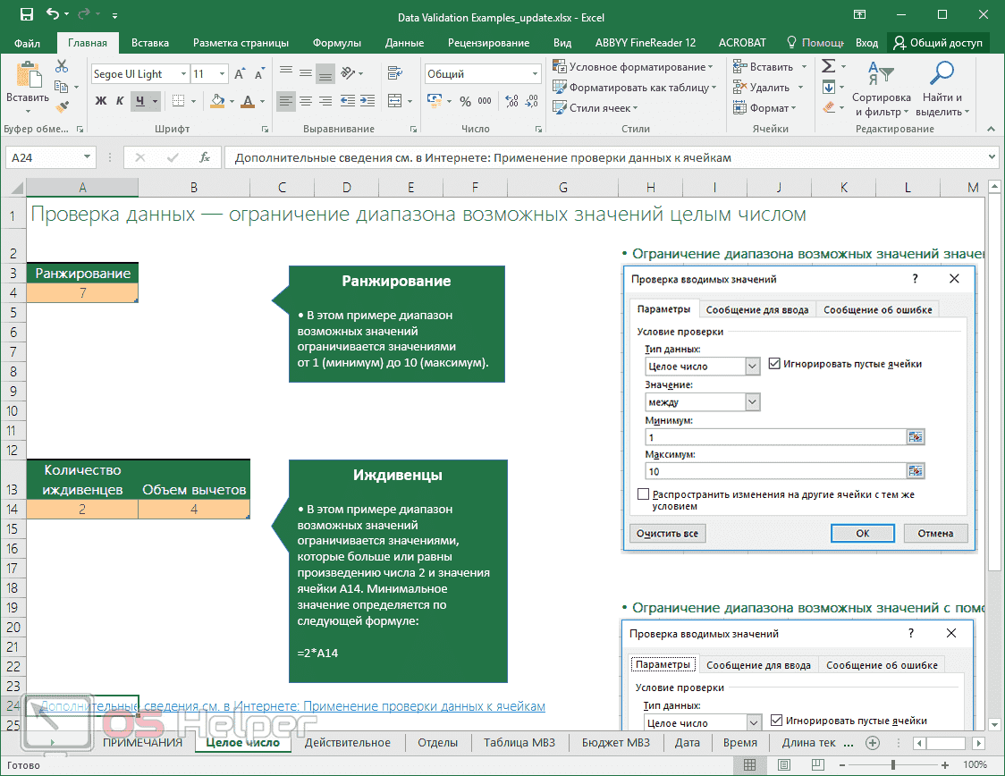
Task: Open Insert Function fx button
Action: click(205, 157)
